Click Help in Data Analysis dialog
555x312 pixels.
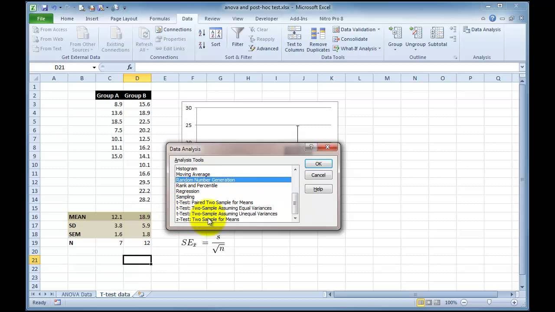click(318, 189)
